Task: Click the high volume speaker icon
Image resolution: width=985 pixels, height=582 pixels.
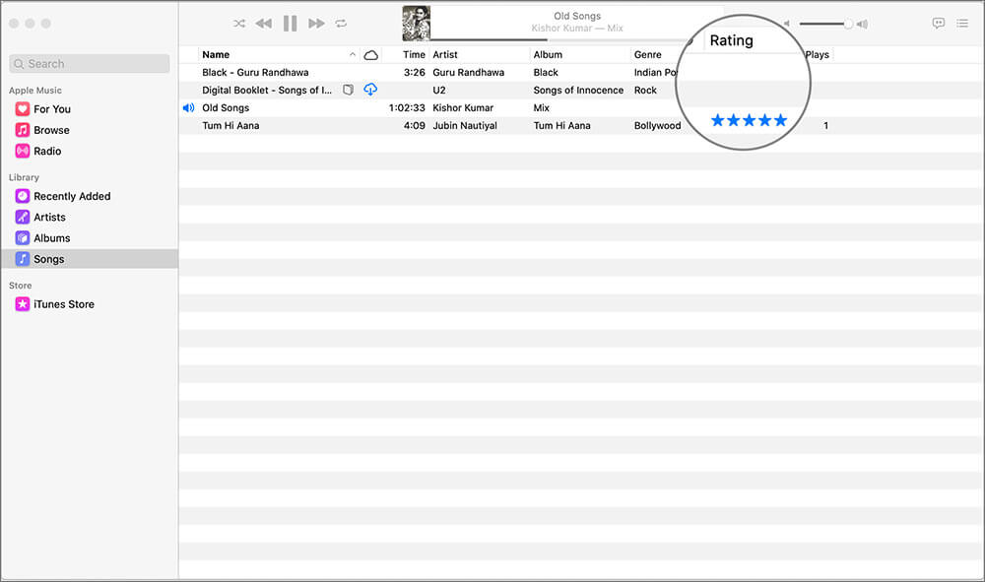Action: [863, 24]
